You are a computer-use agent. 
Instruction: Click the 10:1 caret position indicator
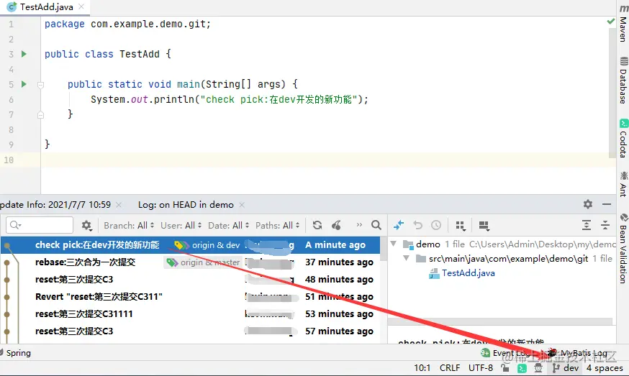click(x=422, y=367)
